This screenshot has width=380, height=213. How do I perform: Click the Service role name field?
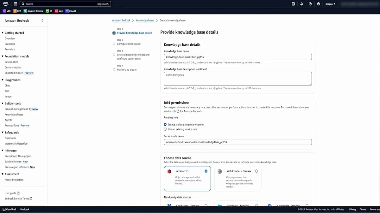(x=238, y=142)
